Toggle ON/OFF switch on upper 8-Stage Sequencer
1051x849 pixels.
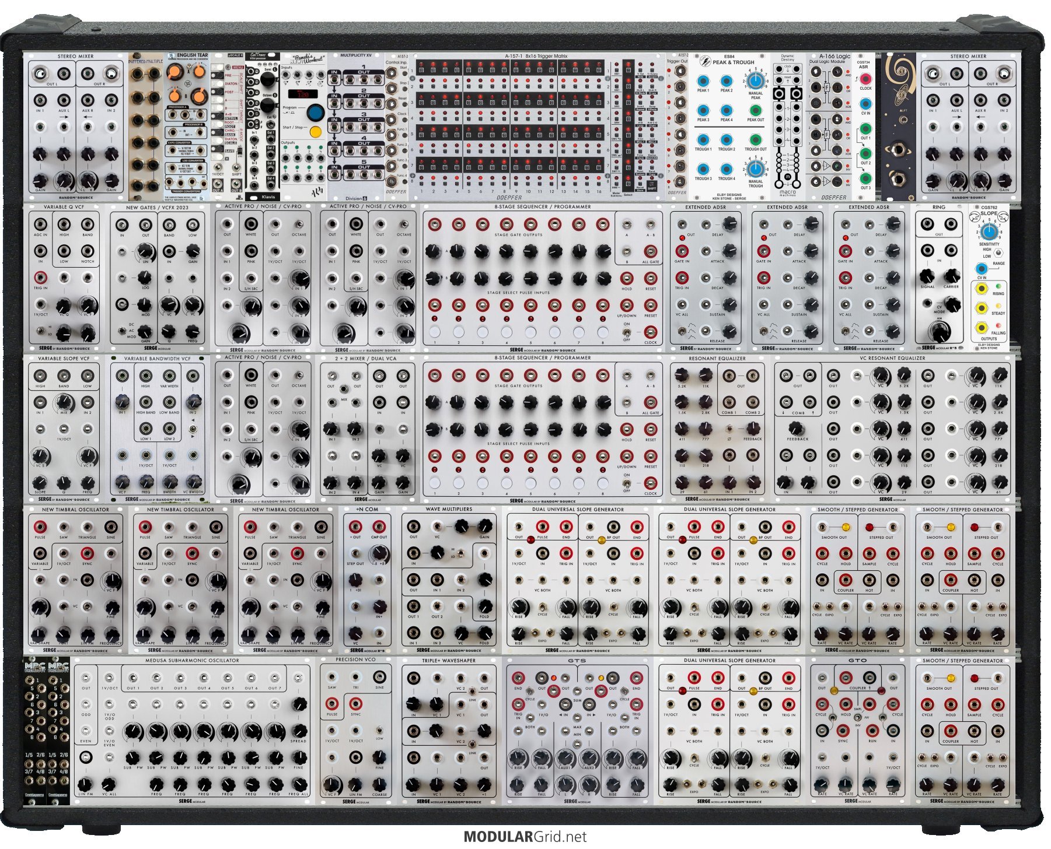click(x=626, y=333)
